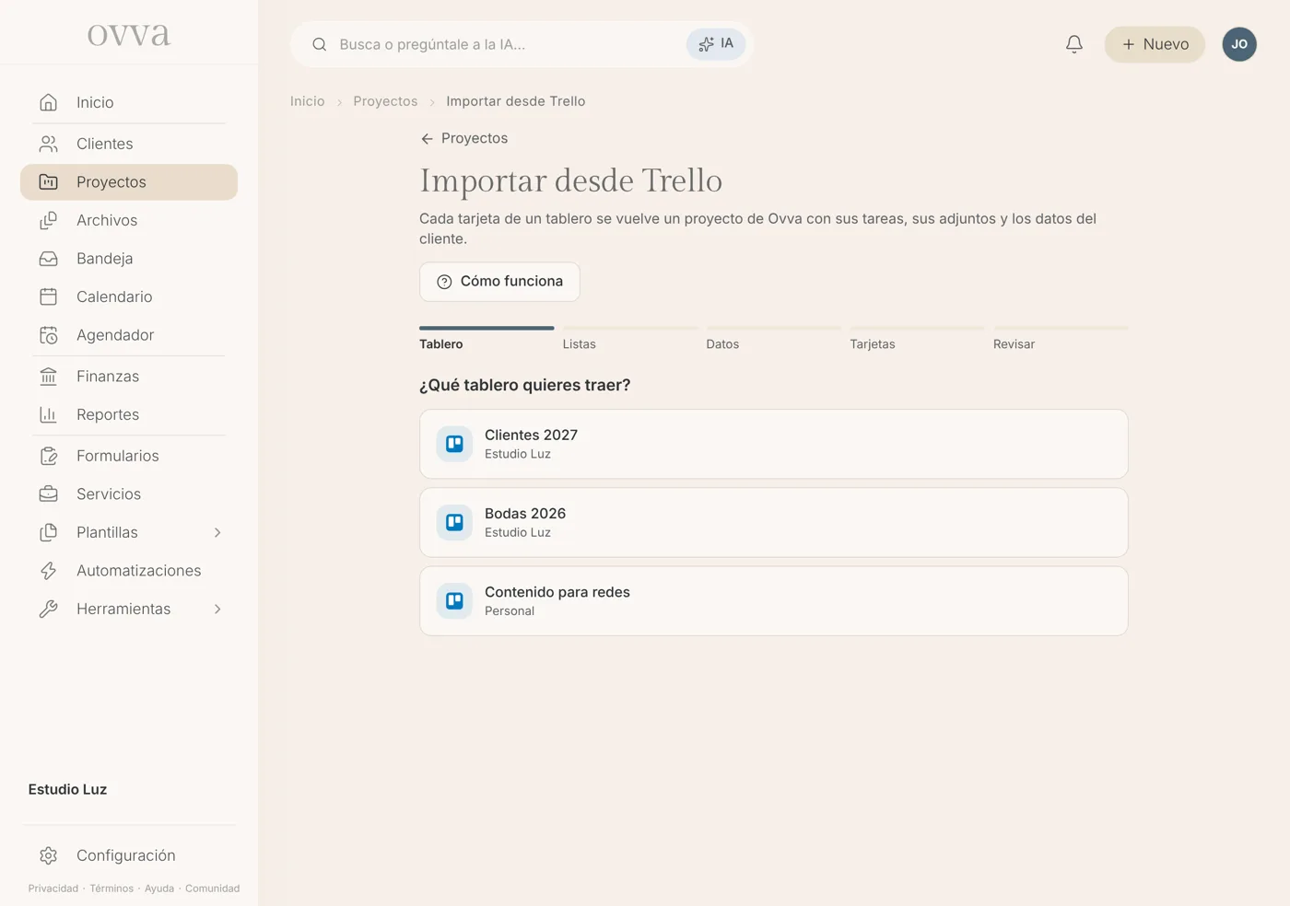Click the "Personal" workspace label

click(510, 611)
